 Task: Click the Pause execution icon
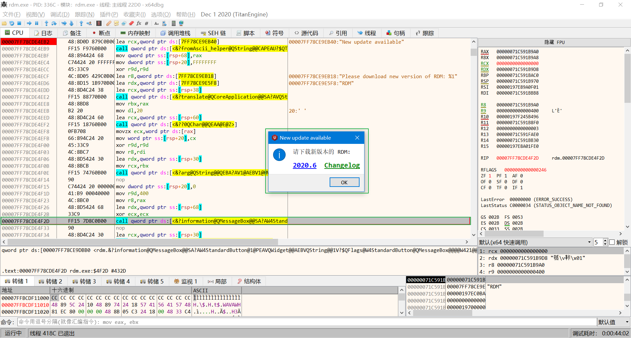point(36,23)
